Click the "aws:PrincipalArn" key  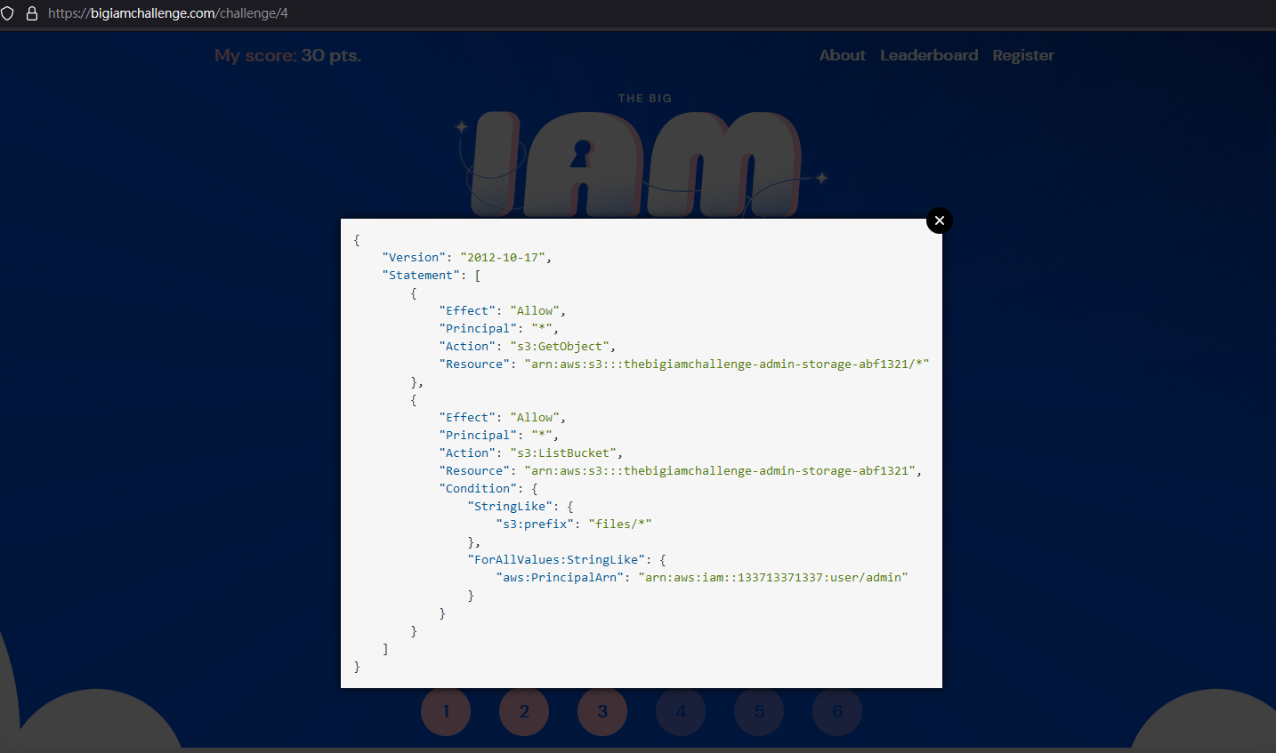tap(560, 578)
